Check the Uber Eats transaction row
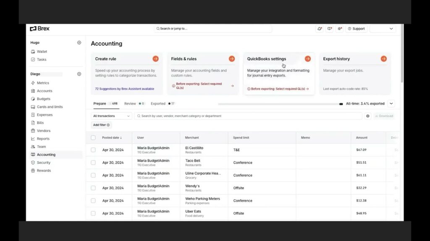The width and height of the screenshot is (430, 241). (x=93, y=213)
